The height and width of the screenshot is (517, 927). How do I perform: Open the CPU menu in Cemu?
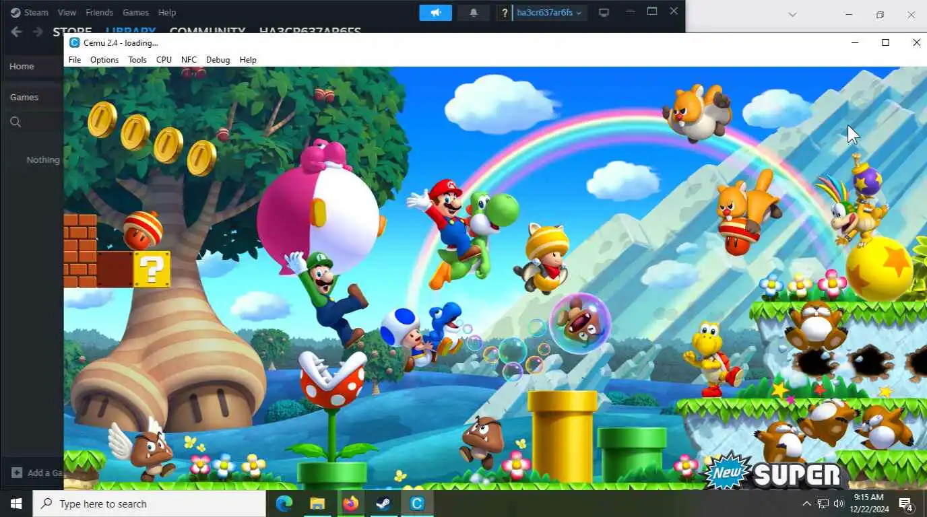[164, 60]
